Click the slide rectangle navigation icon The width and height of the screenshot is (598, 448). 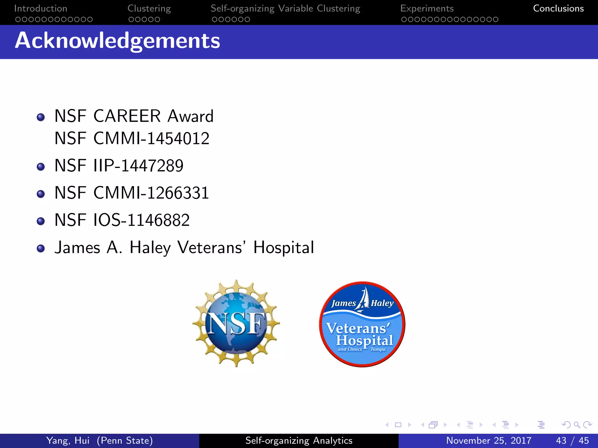click(x=398, y=425)
